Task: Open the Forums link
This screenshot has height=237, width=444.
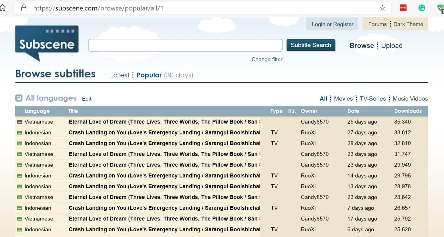Action: pyautogui.click(x=377, y=24)
